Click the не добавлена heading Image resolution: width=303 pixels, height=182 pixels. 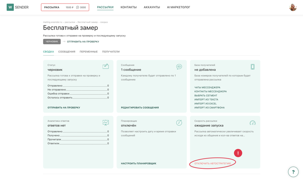pos(205,69)
